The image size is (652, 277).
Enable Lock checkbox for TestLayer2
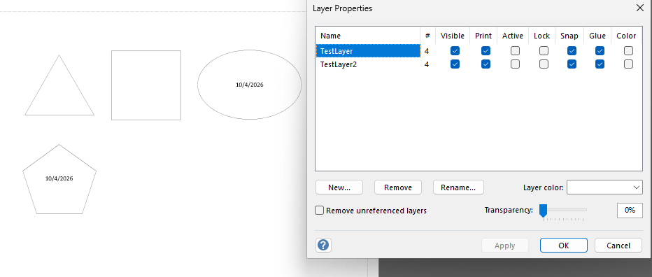click(544, 64)
